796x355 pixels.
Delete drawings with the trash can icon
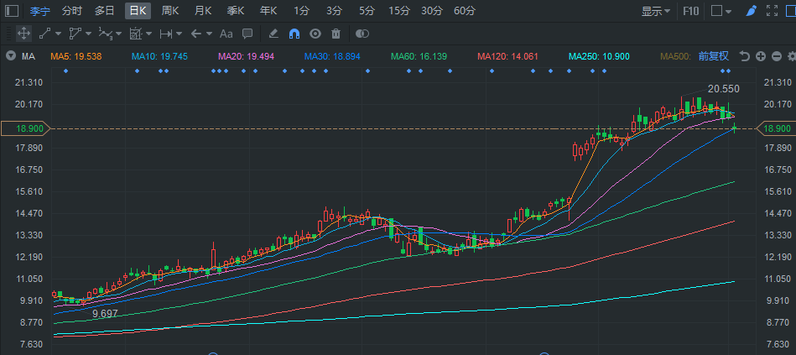336,34
